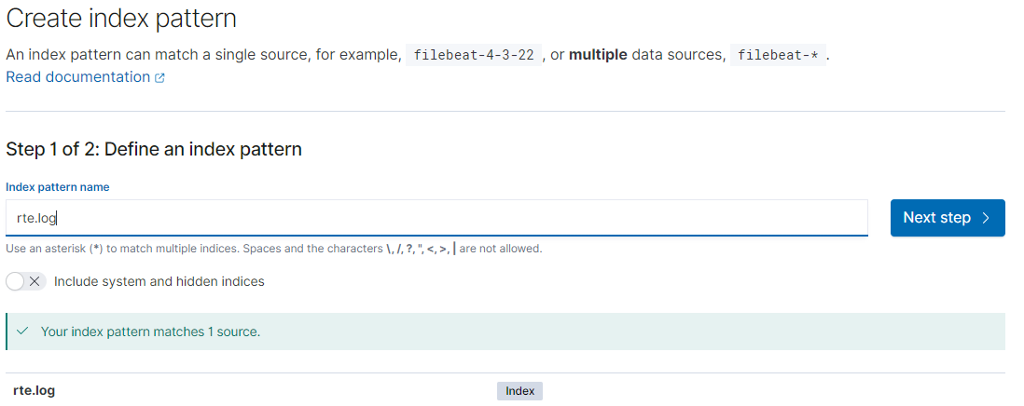Click the Index pattern name input field
1024x406 pixels.
[436, 217]
